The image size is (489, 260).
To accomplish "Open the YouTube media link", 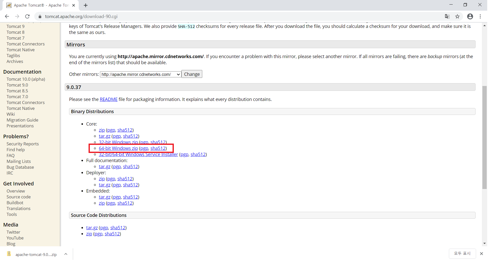I will click(15, 238).
